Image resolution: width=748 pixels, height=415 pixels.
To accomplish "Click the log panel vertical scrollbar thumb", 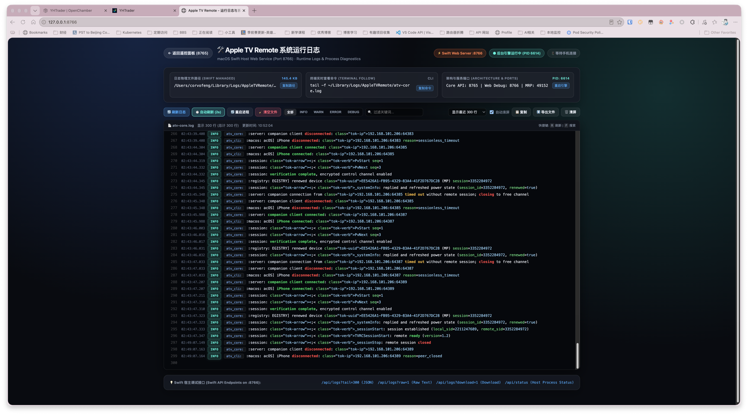I will coord(577,356).
